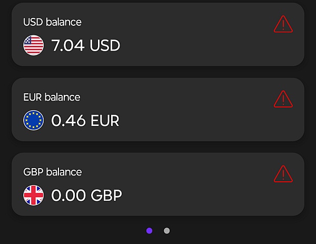Click the "USD balance" label

[x=53, y=22]
